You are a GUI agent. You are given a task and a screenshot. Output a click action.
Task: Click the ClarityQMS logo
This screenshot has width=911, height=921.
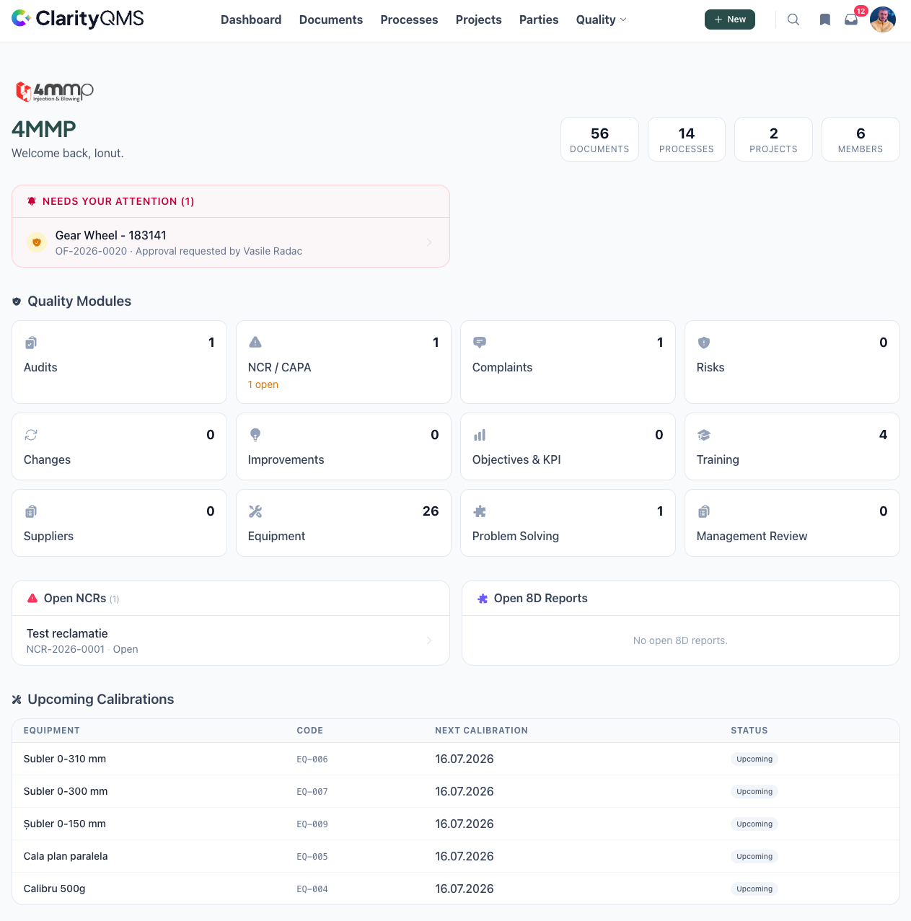78,19
